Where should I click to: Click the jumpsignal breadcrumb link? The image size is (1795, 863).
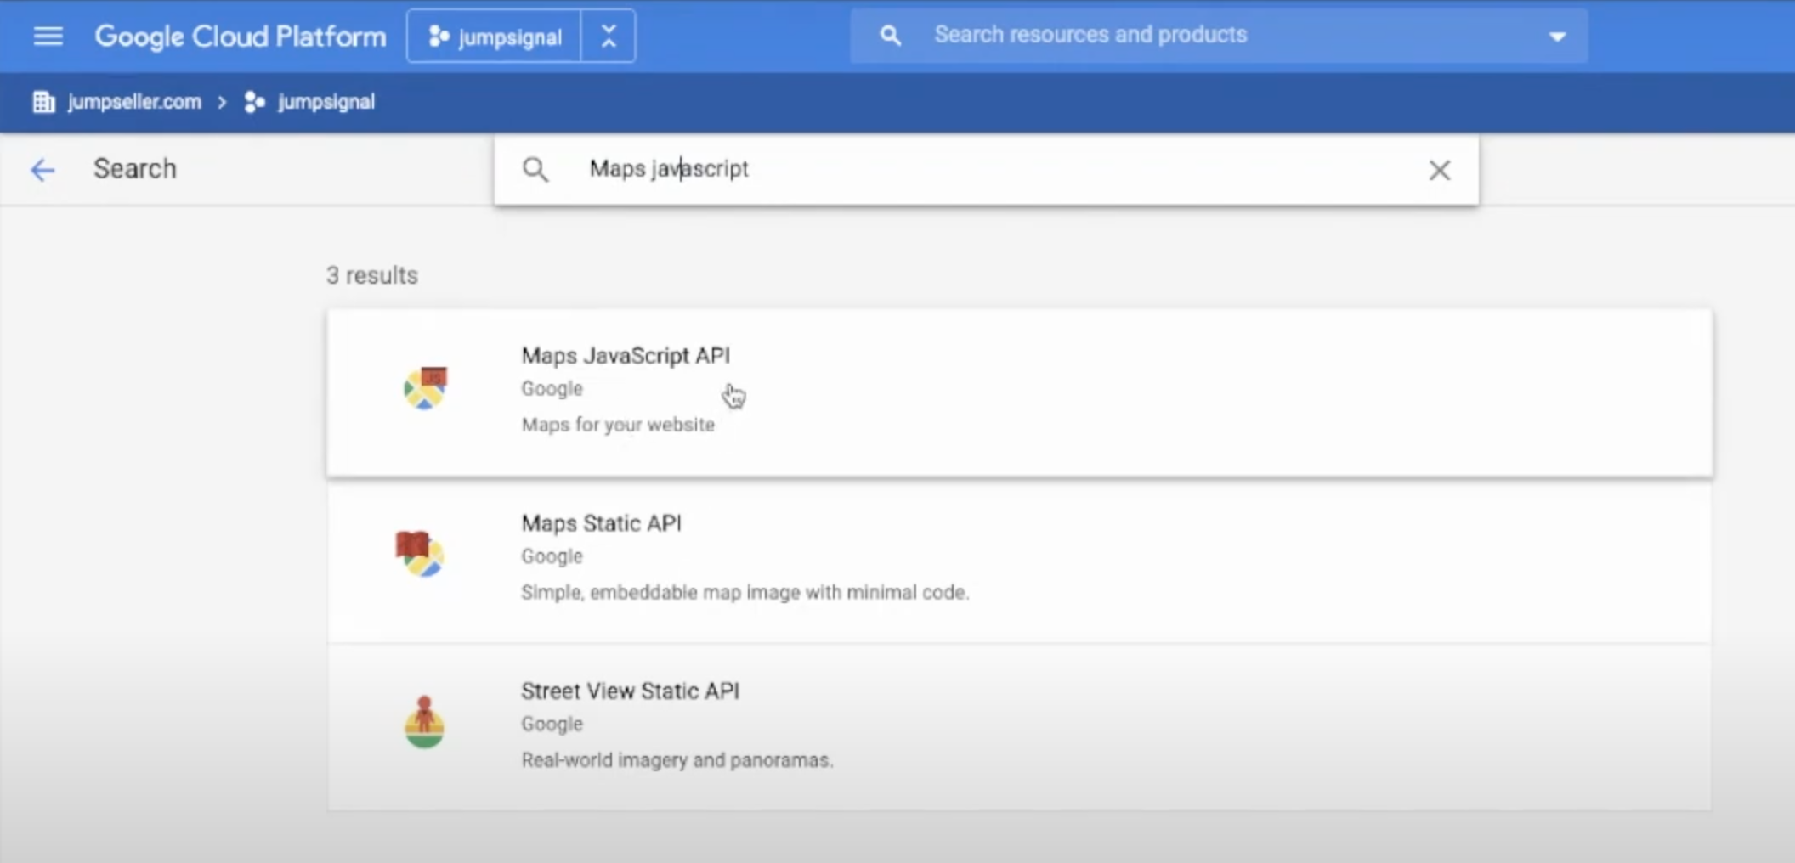pos(326,102)
